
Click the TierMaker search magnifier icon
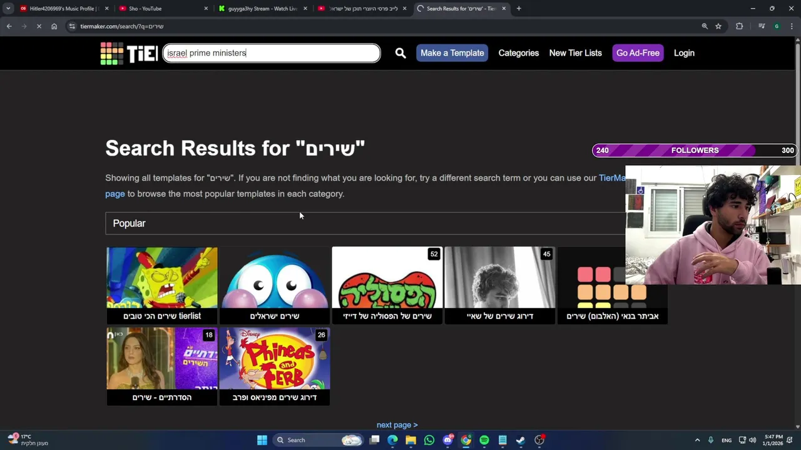pos(400,53)
